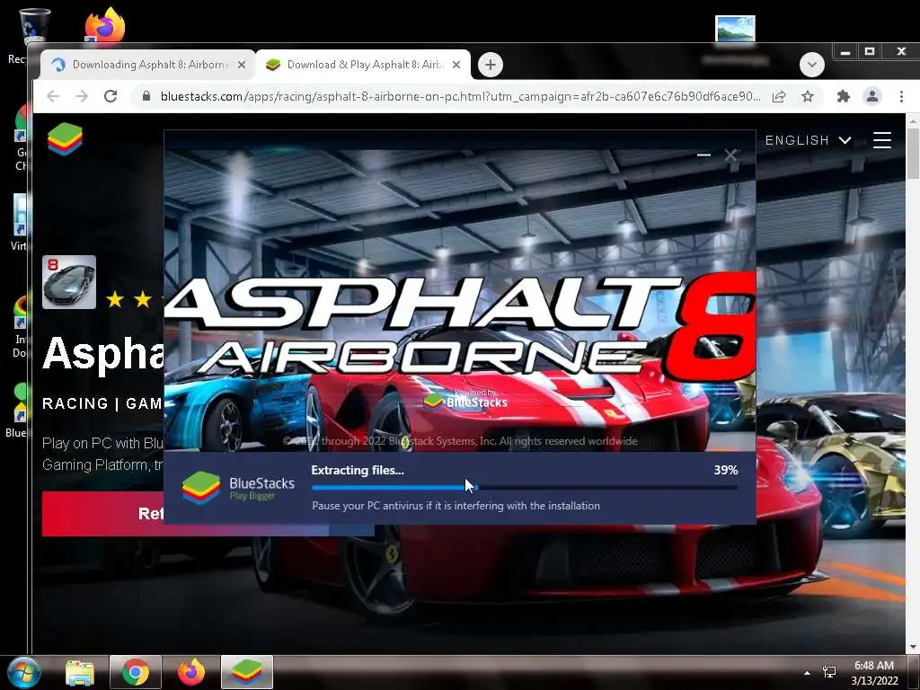This screenshot has height=690, width=920.
Task: Select the Firefox desktop icon
Action: (105, 24)
